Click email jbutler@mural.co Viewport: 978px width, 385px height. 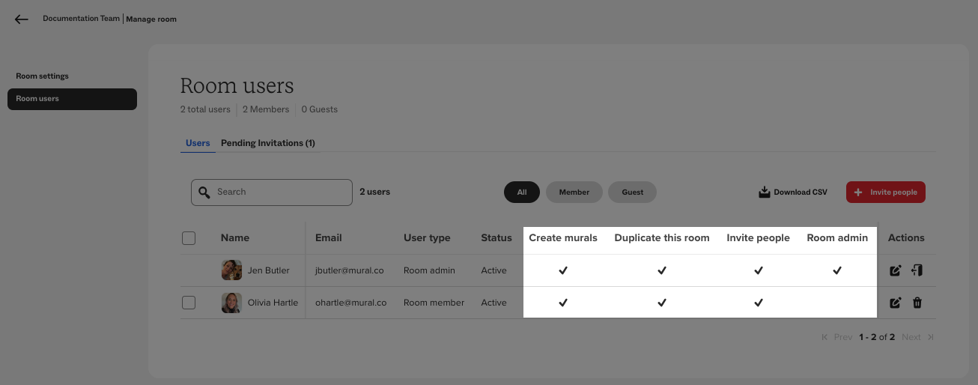[350, 270]
